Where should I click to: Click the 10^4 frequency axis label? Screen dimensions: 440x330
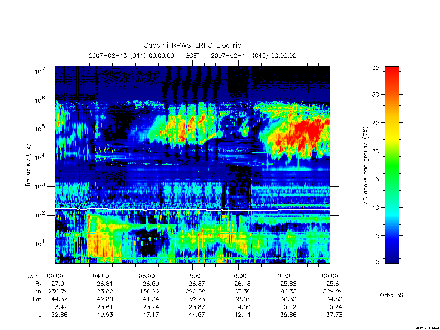[40, 158]
